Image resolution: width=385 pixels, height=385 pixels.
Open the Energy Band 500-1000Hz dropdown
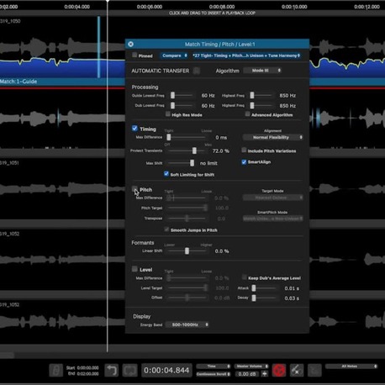187,324
